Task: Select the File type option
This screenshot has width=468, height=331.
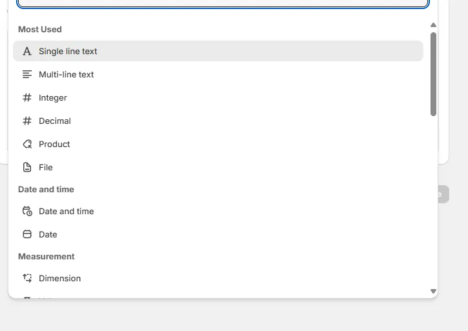Action: [x=46, y=167]
